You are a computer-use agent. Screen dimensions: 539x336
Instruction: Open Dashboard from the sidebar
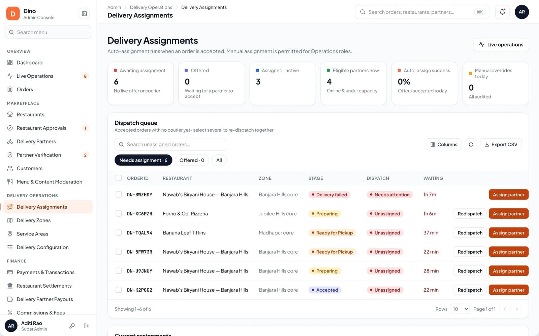point(48,62)
